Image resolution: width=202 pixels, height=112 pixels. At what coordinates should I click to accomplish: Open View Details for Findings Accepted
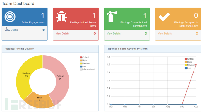click(x=165, y=33)
